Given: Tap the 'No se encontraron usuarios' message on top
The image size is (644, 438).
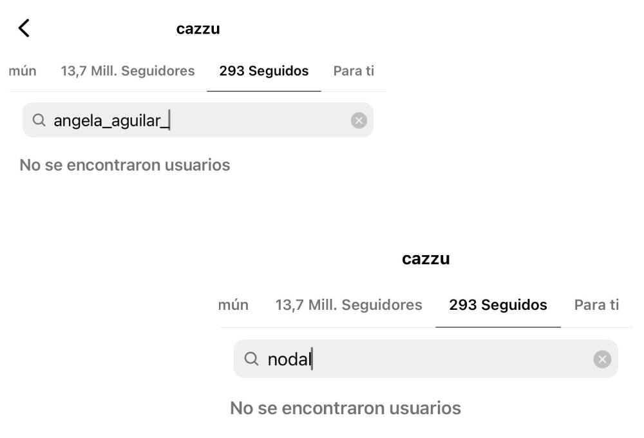Looking at the screenshot, I should [x=126, y=165].
